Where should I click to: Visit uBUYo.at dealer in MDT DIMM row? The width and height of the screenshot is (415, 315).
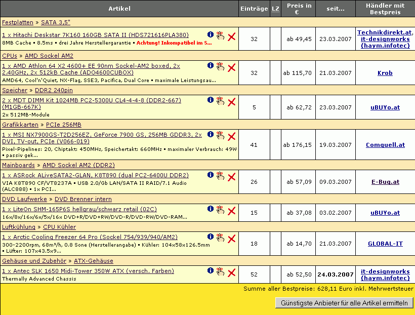click(x=385, y=107)
